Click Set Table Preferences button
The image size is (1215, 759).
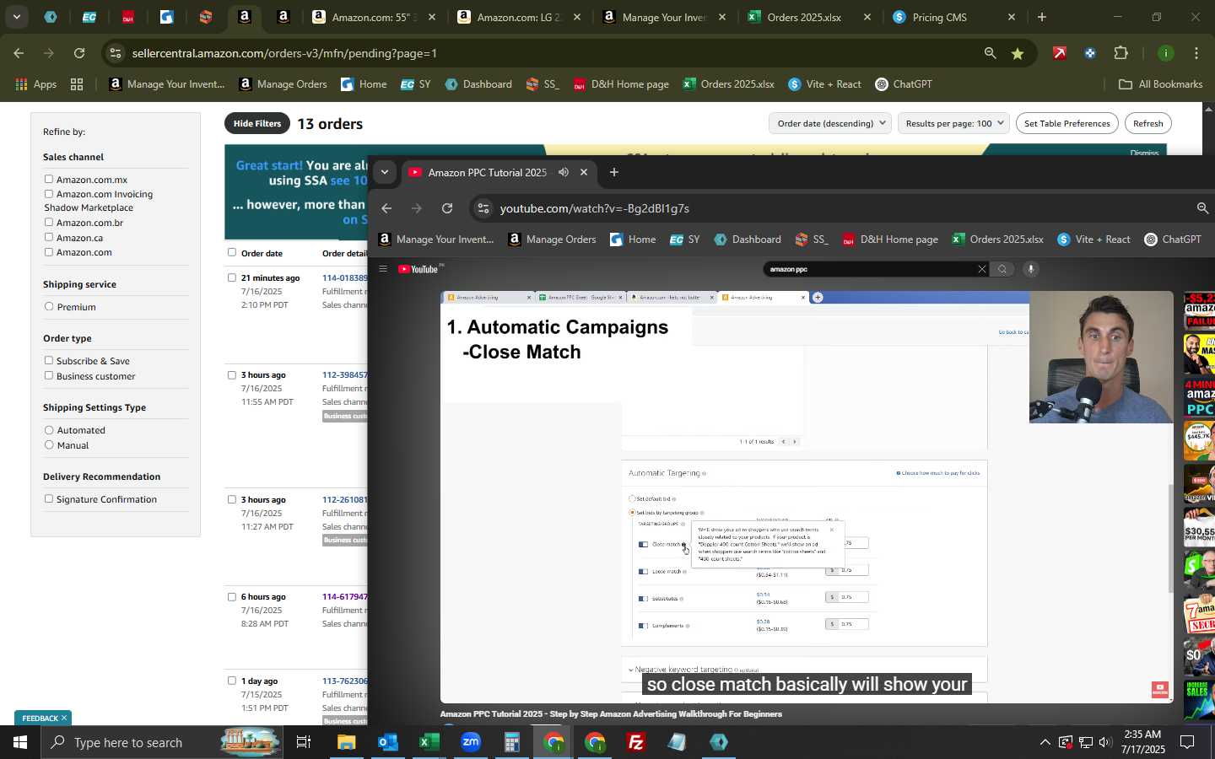(x=1066, y=123)
